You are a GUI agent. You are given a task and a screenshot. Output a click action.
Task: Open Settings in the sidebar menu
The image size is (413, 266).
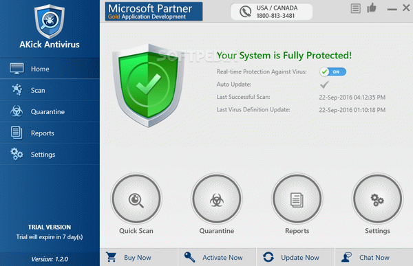pos(50,154)
